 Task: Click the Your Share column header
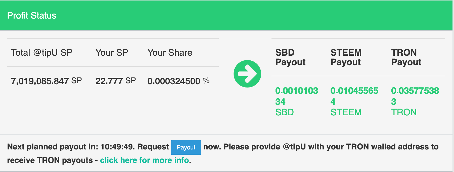[170, 53]
